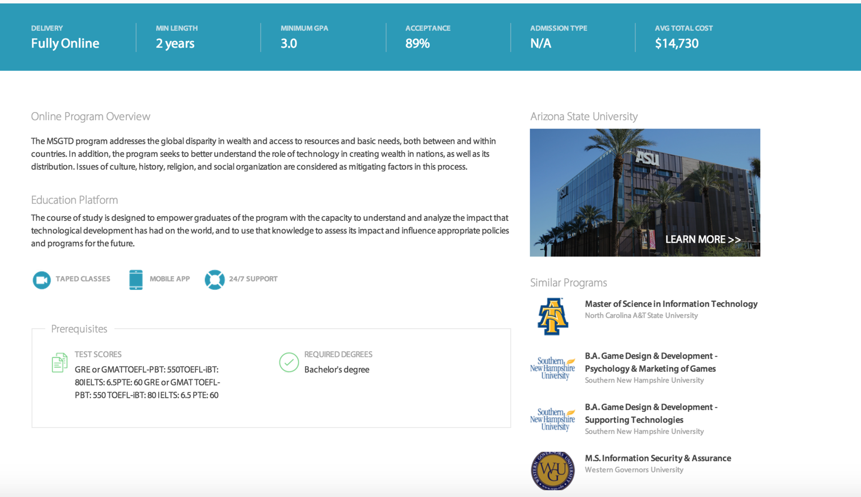861x497 pixels.
Task: Click the AVG TOTAL COST label
Action: coord(684,28)
